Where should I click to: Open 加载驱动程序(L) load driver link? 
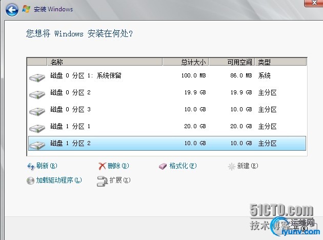coord(59,181)
